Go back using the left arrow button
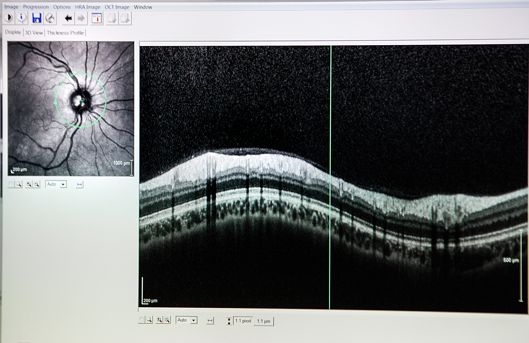This screenshot has width=529, height=343. pyautogui.click(x=68, y=19)
